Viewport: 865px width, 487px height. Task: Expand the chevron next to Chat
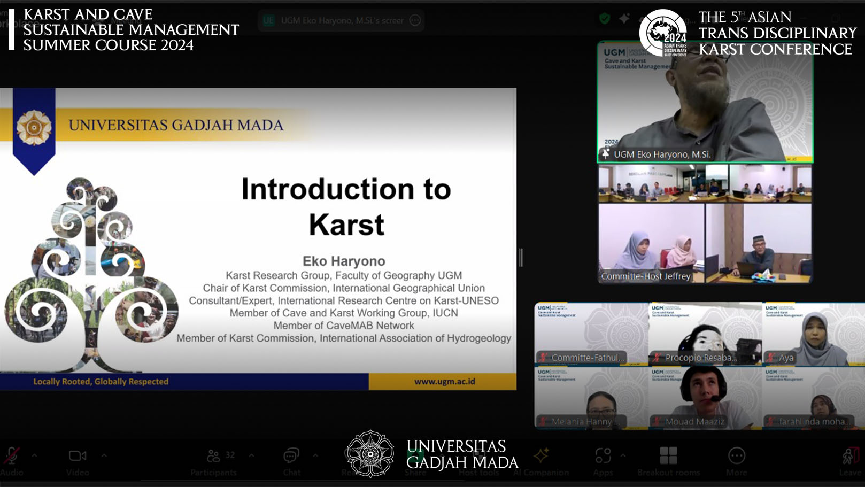pos(315,456)
